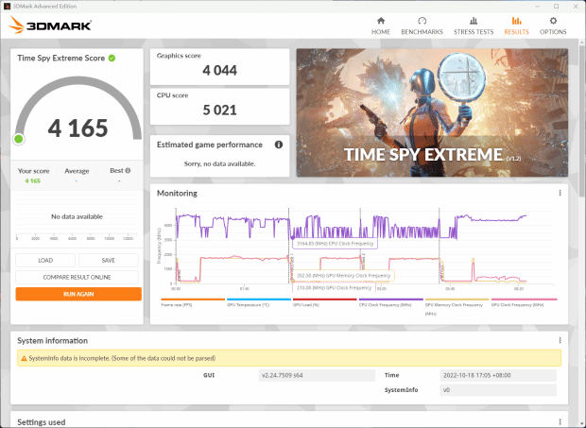Open Options via the gear icon
The image size is (586, 428).
click(553, 21)
